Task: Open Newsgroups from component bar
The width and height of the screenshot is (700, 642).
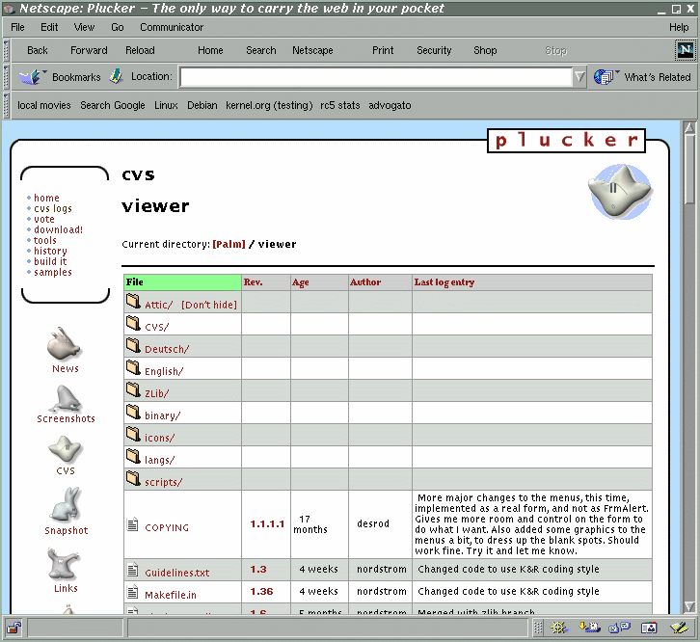Action: pos(619,628)
